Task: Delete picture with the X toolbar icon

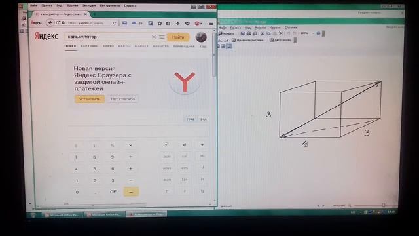Action: point(281,33)
